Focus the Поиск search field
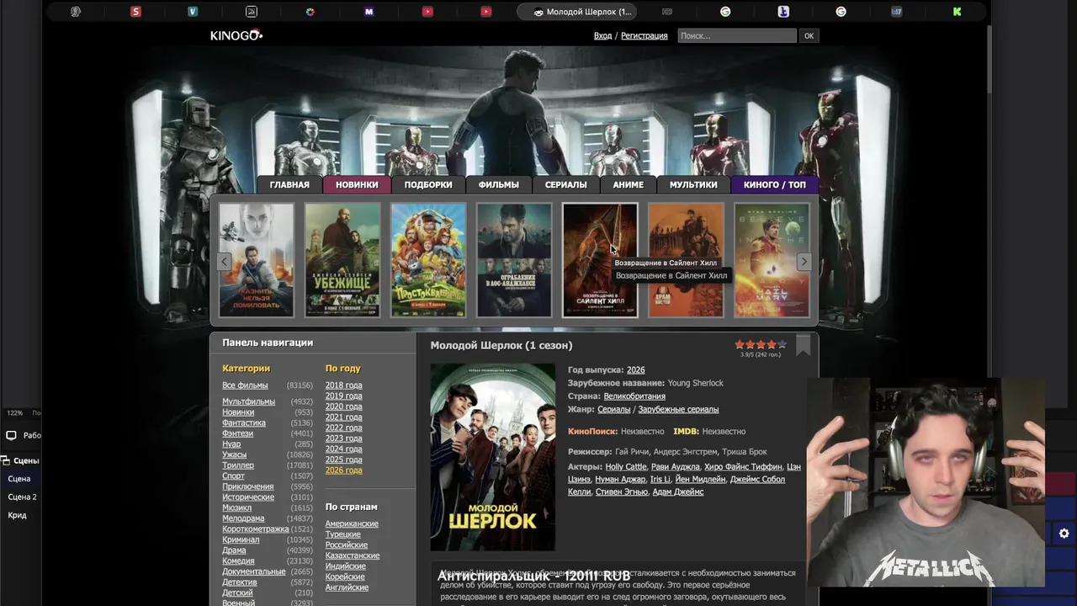 pos(736,35)
